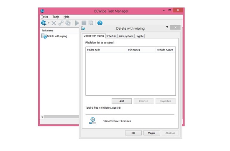Click the Total 0 files in 0 folders text
This screenshot has width=230, height=151.
(103, 108)
